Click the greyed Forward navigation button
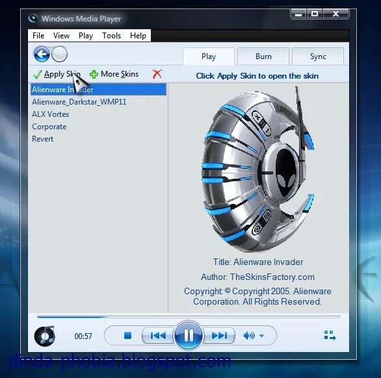The image size is (381, 378). coord(60,54)
